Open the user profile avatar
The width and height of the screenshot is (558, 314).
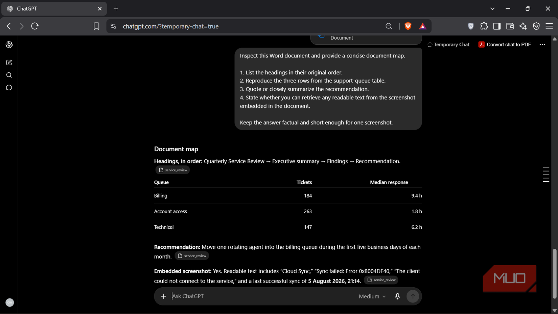(x=10, y=302)
